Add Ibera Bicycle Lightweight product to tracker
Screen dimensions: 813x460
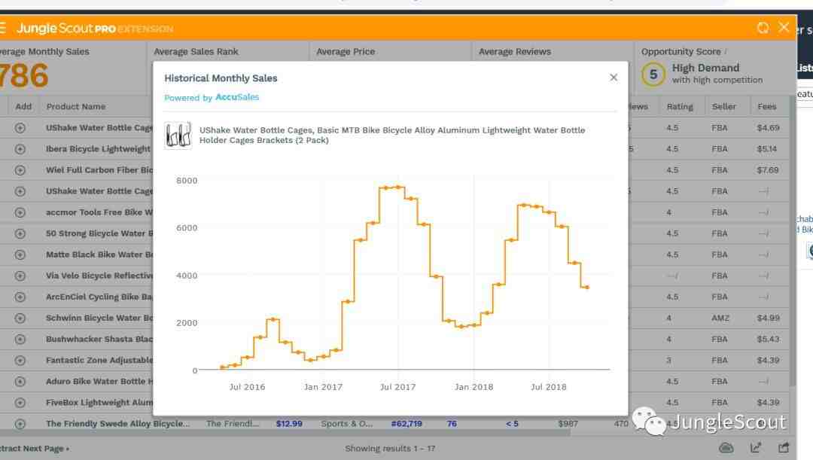[x=20, y=149]
